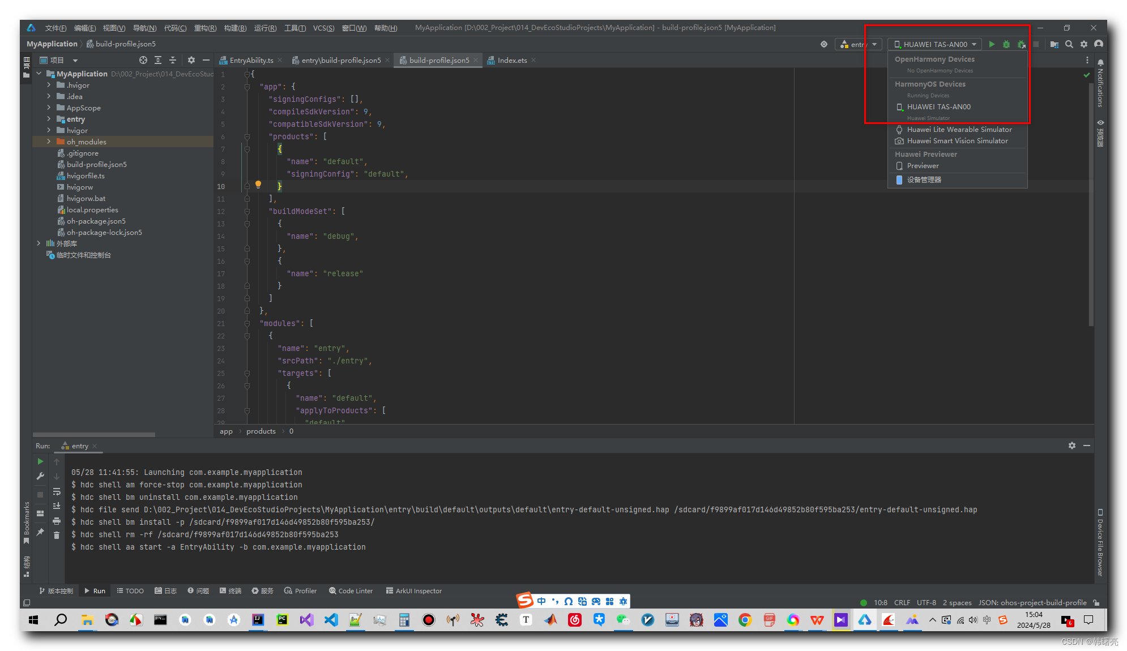Click the lightbulb intention icon on line 10
The height and width of the screenshot is (651, 1127).
pos(258,185)
